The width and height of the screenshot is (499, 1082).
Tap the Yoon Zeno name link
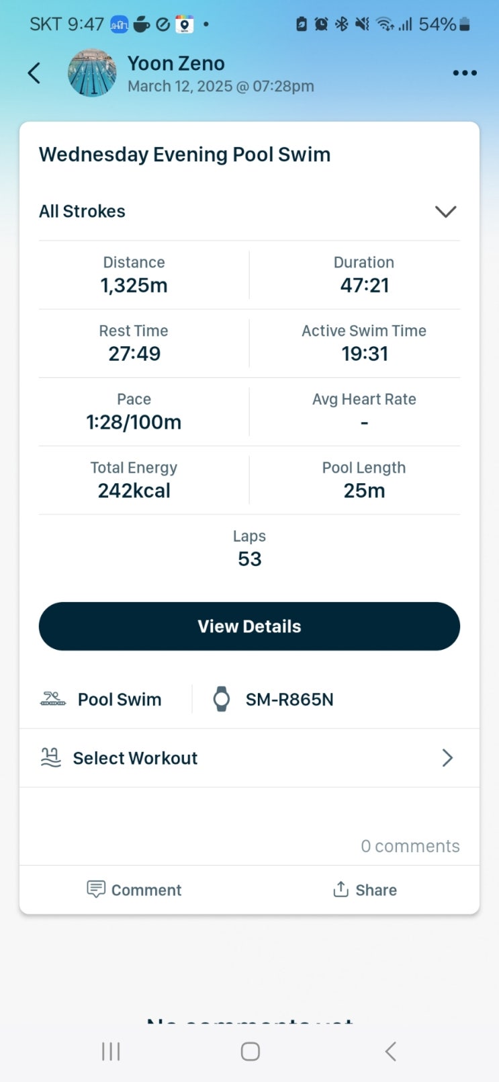point(176,64)
